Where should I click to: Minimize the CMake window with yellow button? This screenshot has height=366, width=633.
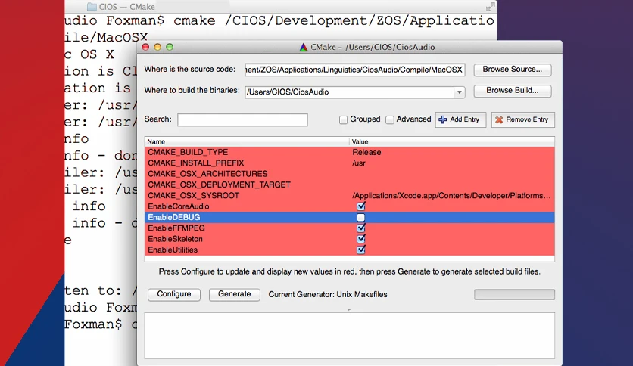pyautogui.click(x=157, y=47)
